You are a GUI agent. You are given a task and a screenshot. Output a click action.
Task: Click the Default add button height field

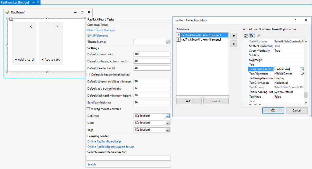tap(152, 89)
